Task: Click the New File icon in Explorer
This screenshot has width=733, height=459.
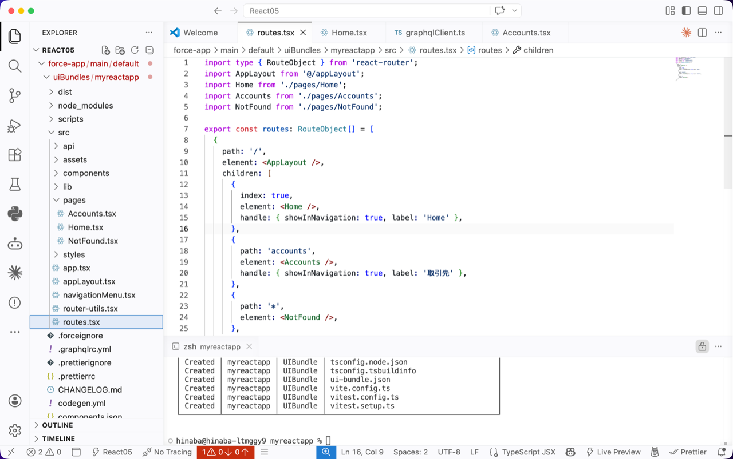Action: (106, 50)
